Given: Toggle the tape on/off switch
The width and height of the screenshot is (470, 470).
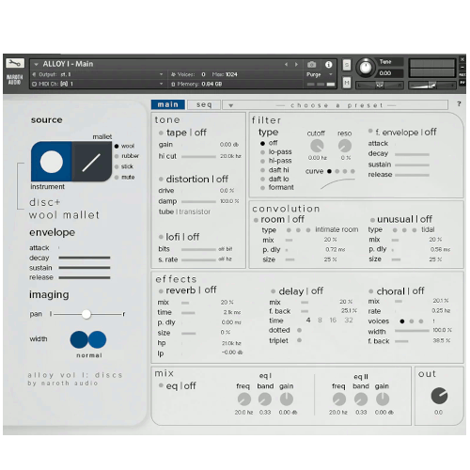Looking at the screenshot, I should [161, 133].
